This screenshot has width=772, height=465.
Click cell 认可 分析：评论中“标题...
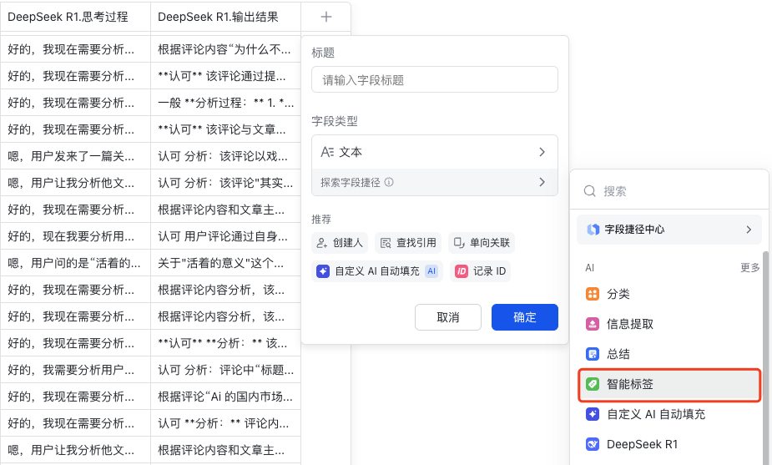pyautogui.click(x=225, y=370)
